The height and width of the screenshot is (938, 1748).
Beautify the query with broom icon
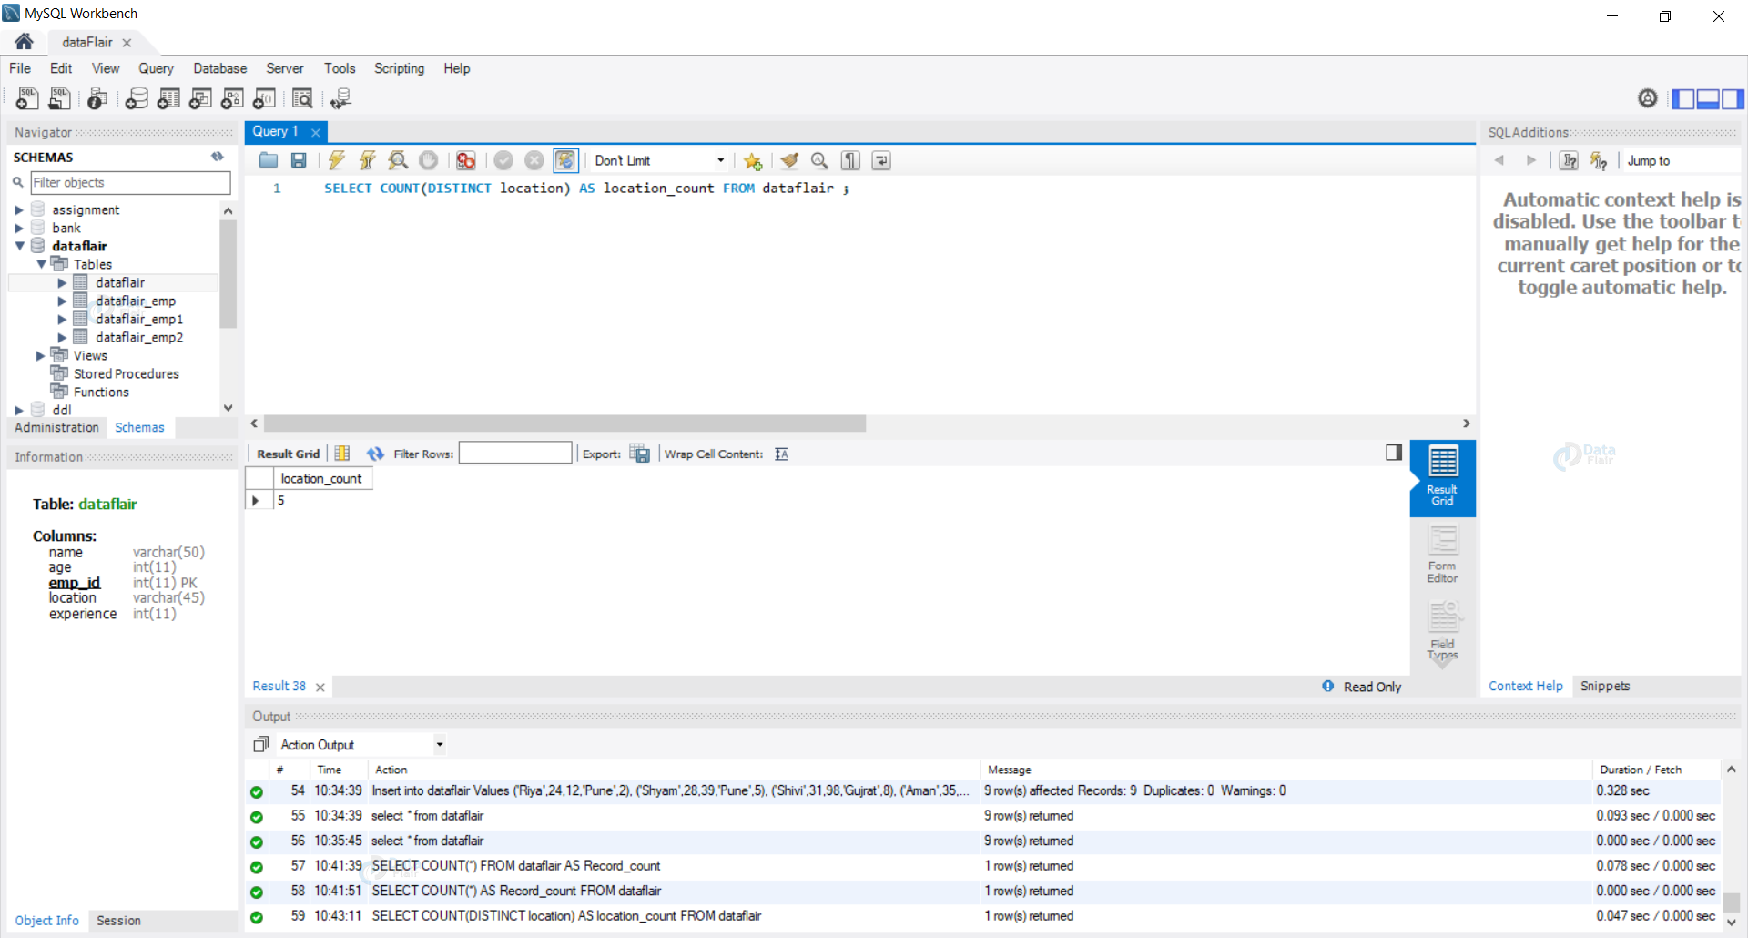[x=789, y=160]
